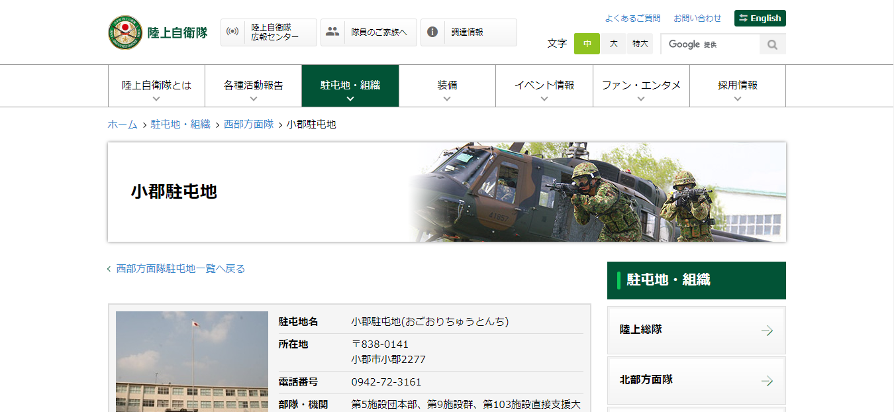894x412 pixels.
Task: Click the 部隊・機関 row label
Action: 302,404
